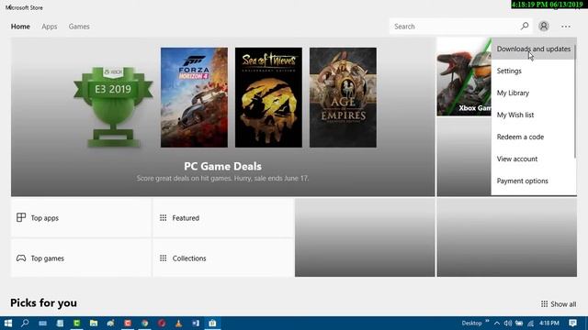
Task: Click the Top games controller icon
Action: pos(21,258)
